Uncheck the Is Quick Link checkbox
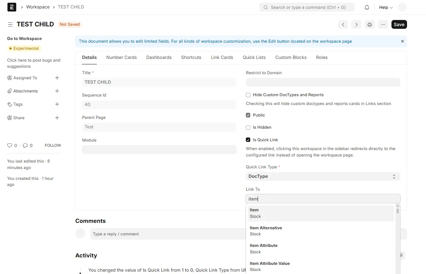 (248, 140)
